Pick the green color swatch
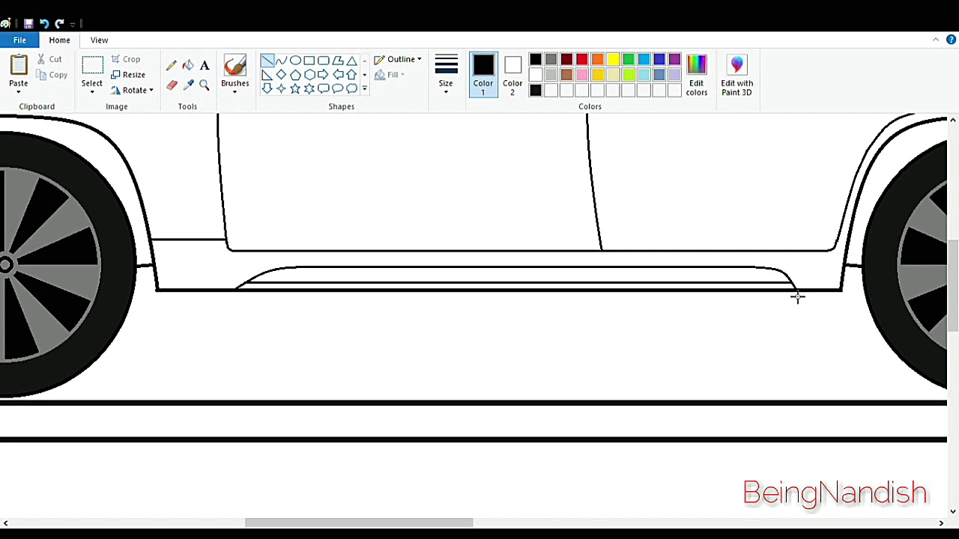 [629, 60]
